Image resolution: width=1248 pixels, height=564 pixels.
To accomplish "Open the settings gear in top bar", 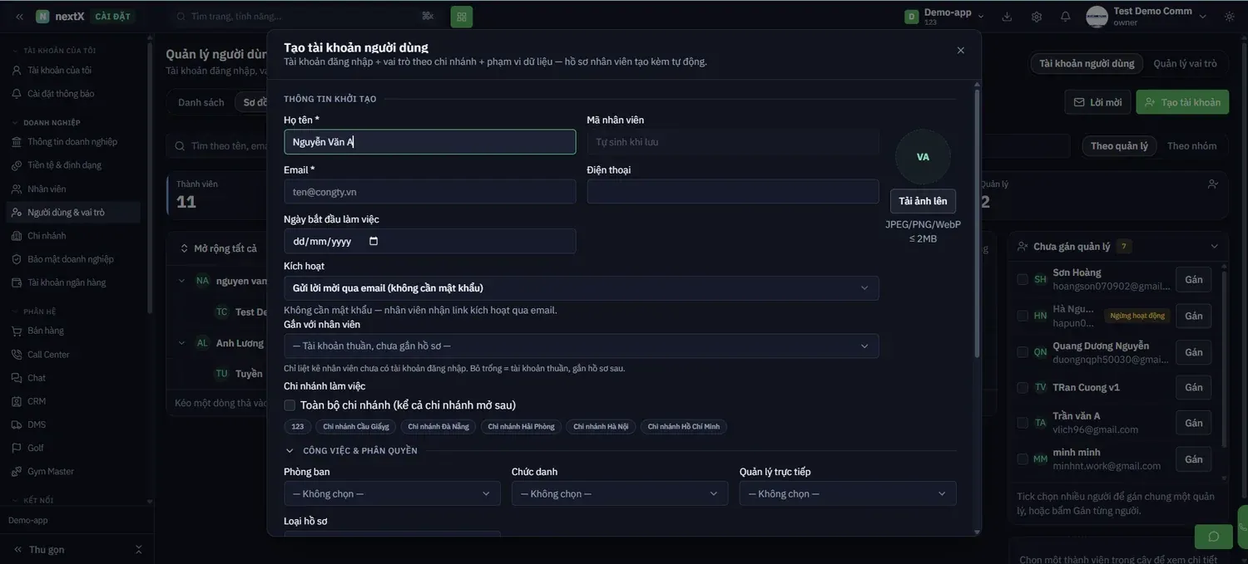I will 1037,17.
